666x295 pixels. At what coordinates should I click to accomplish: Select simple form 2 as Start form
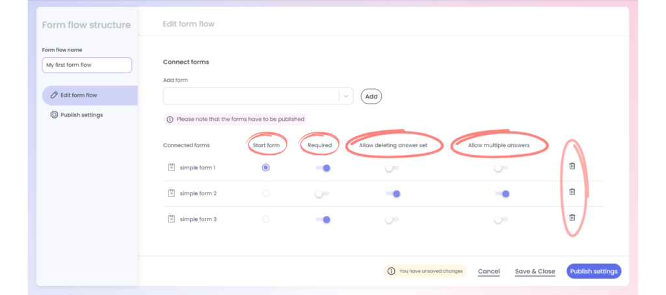coord(265,193)
